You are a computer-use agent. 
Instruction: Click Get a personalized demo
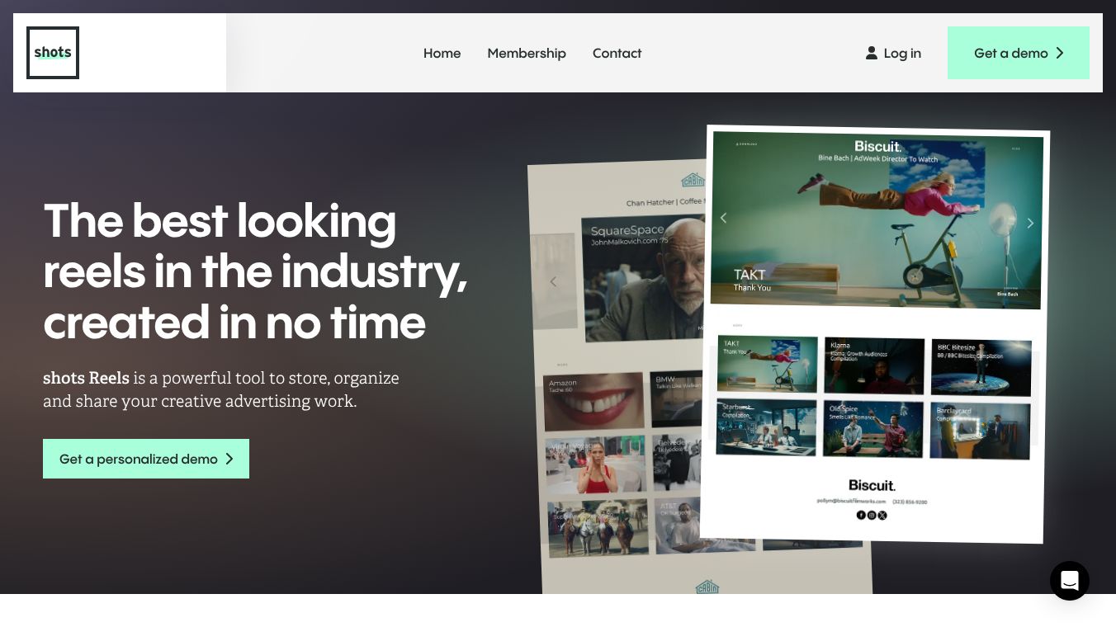[x=146, y=459]
